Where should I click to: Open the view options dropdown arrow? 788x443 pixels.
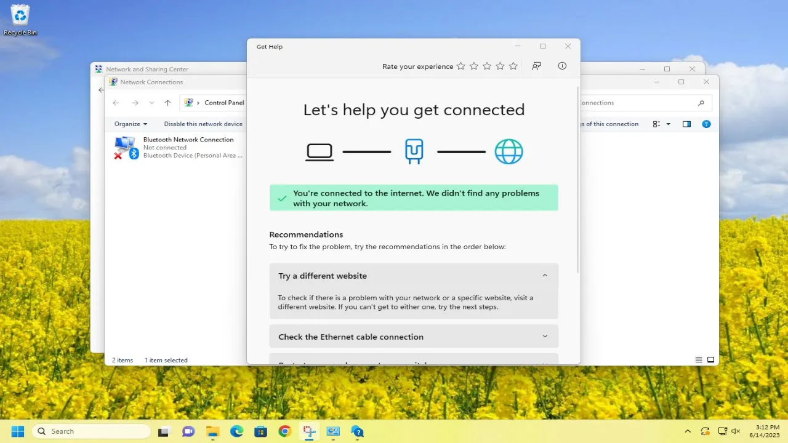[669, 124]
